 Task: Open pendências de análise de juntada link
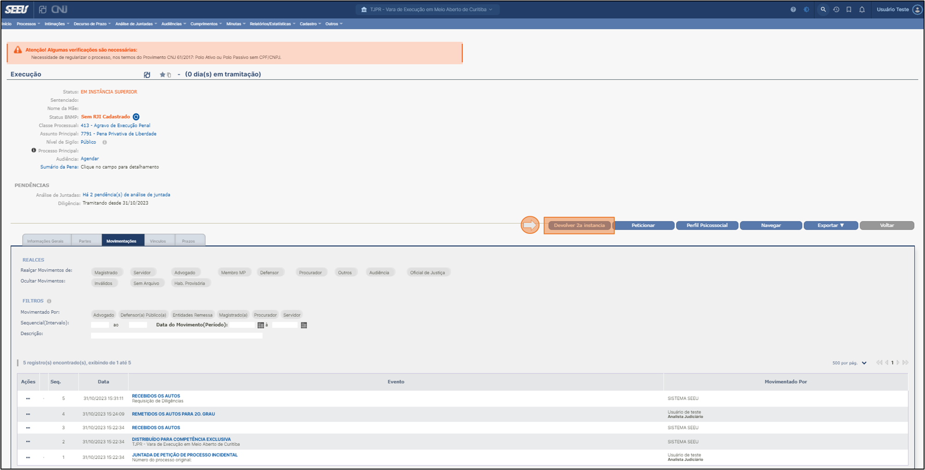click(126, 195)
